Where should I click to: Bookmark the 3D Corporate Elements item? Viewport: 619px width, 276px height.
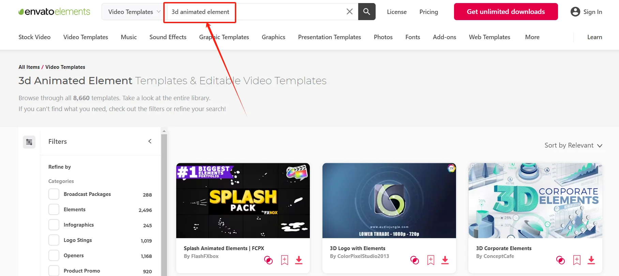pos(577,260)
